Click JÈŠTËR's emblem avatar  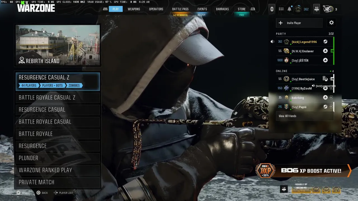tap(286, 60)
